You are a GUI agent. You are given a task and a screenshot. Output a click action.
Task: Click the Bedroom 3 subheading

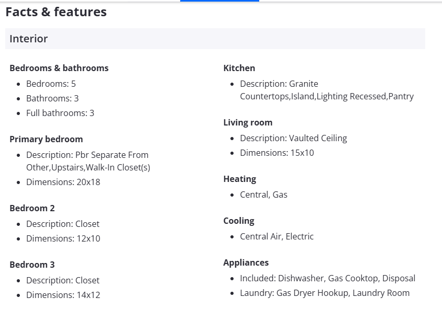[32, 265]
